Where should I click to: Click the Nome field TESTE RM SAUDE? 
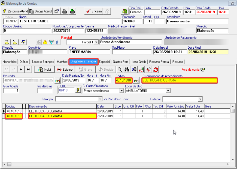tap(70, 21)
